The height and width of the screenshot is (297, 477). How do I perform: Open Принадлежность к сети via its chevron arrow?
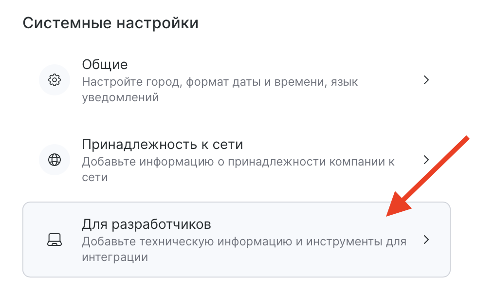pyautogui.click(x=426, y=160)
